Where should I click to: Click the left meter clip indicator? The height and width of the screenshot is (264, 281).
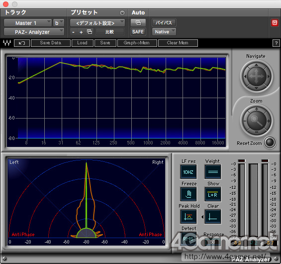(x=242, y=160)
